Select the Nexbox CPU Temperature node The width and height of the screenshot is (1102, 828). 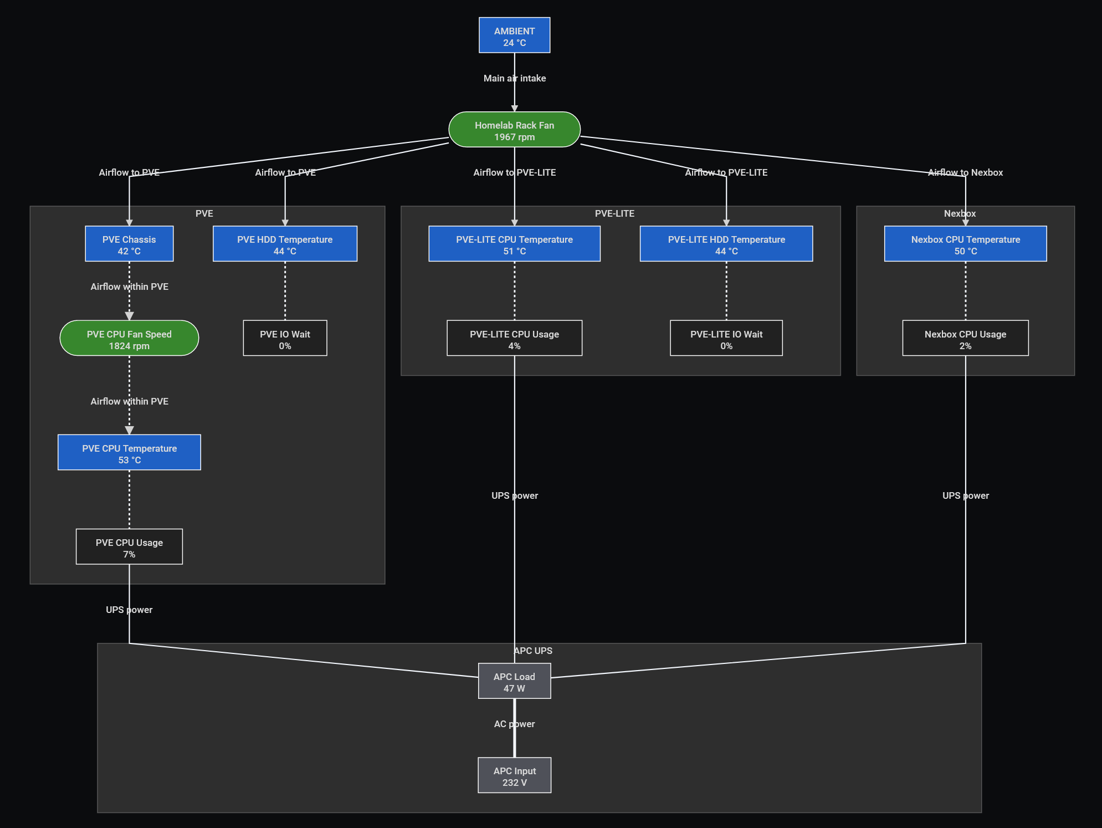tap(965, 244)
